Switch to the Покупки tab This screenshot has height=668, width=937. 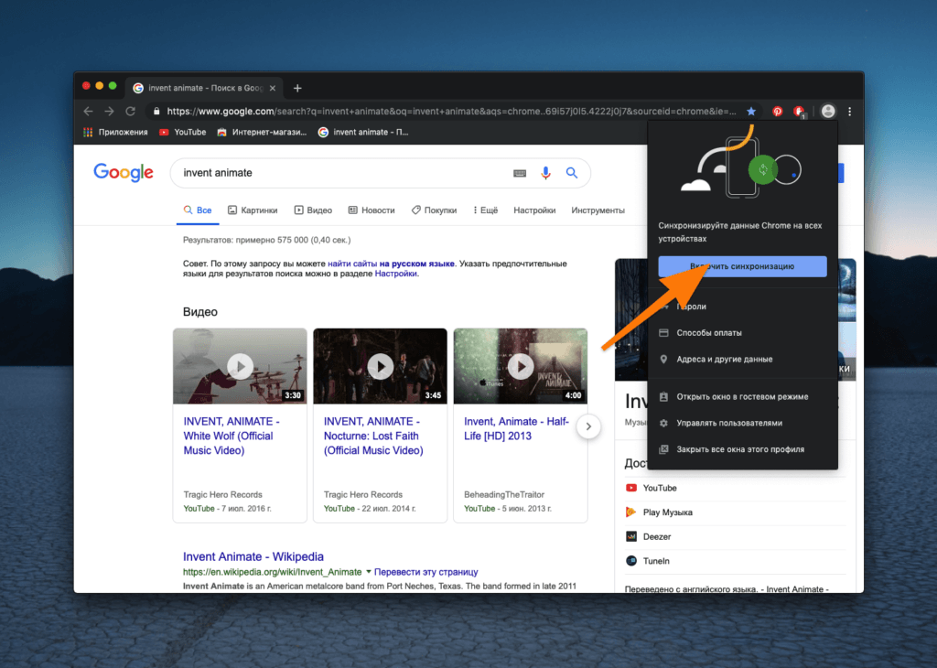tap(434, 210)
